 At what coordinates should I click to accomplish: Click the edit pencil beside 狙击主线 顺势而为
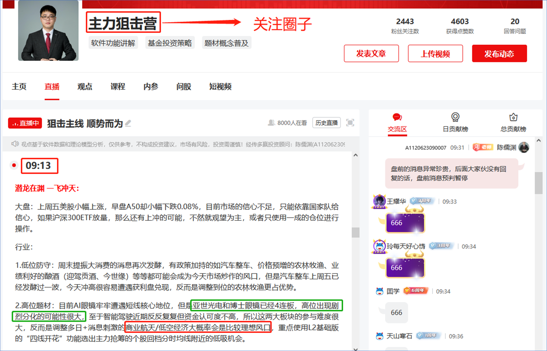(x=128, y=123)
